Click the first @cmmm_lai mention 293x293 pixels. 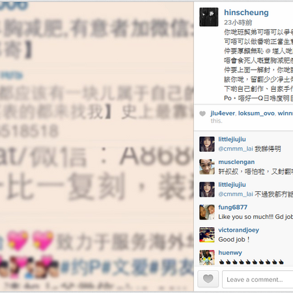pyautogui.click(x=236, y=149)
